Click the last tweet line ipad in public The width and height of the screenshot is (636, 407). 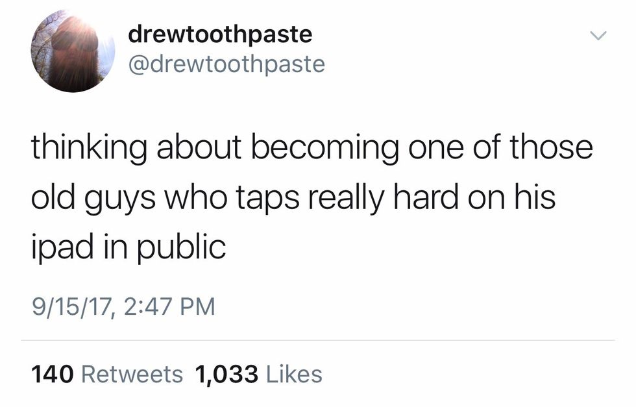click(x=128, y=247)
